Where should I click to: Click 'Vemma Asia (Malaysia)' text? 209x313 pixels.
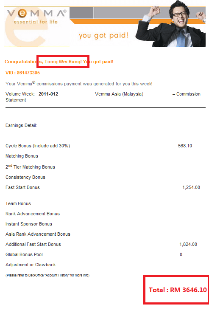119,94
